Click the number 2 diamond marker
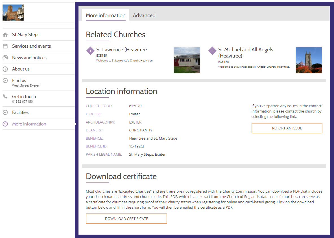The image size is (334, 238). tap(212, 51)
